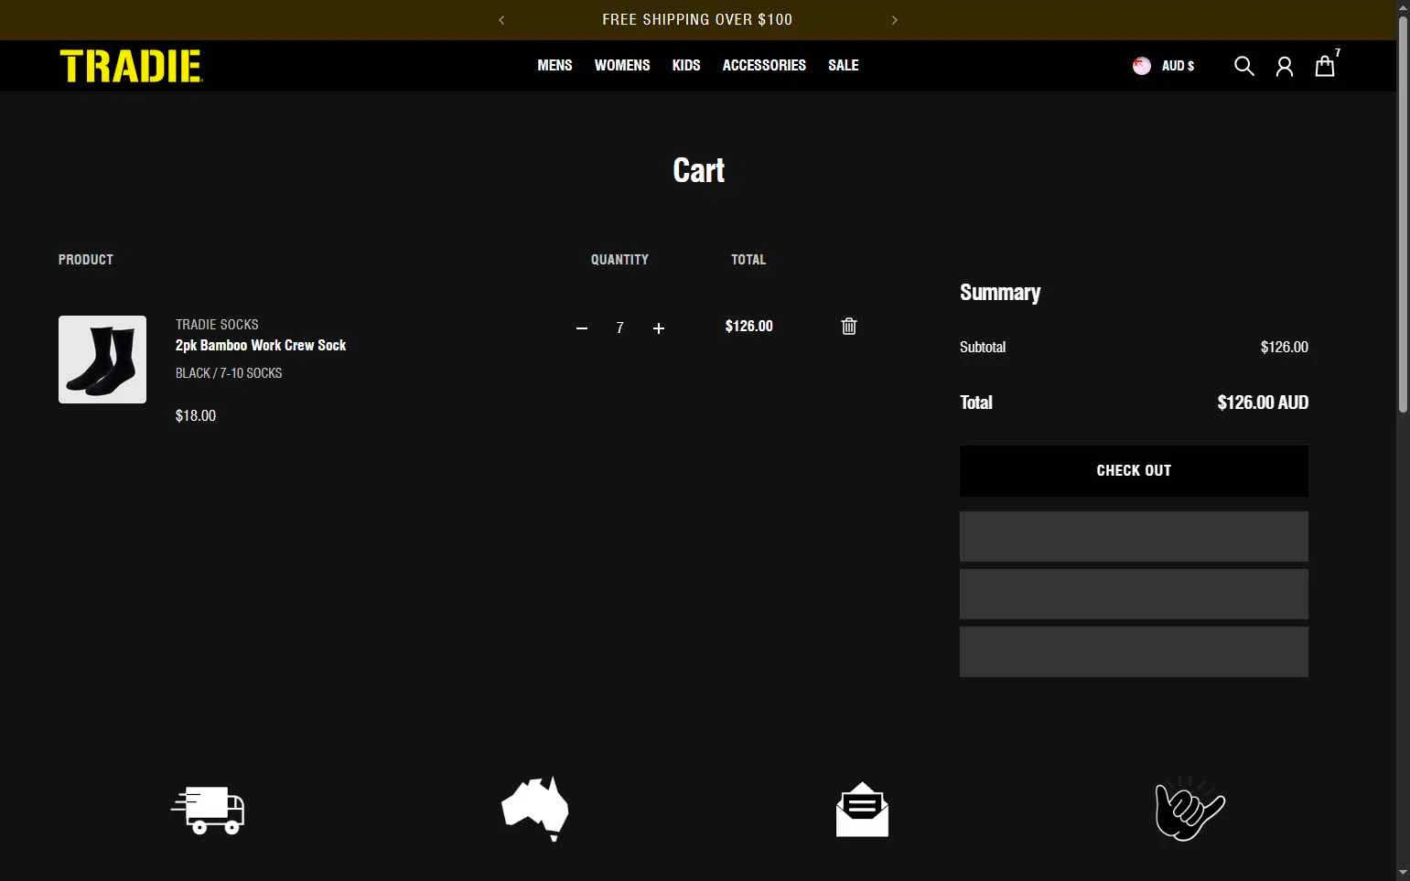1410x881 pixels.
Task: Show next announcement with right arrow
Action: coord(895,20)
